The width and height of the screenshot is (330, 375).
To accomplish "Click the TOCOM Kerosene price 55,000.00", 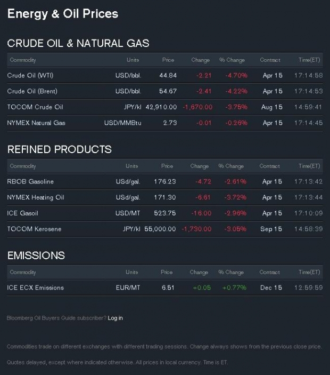I will point(160,229).
